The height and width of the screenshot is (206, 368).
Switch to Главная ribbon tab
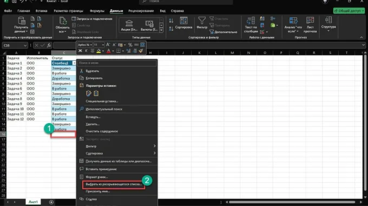pyautogui.click(x=24, y=11)
